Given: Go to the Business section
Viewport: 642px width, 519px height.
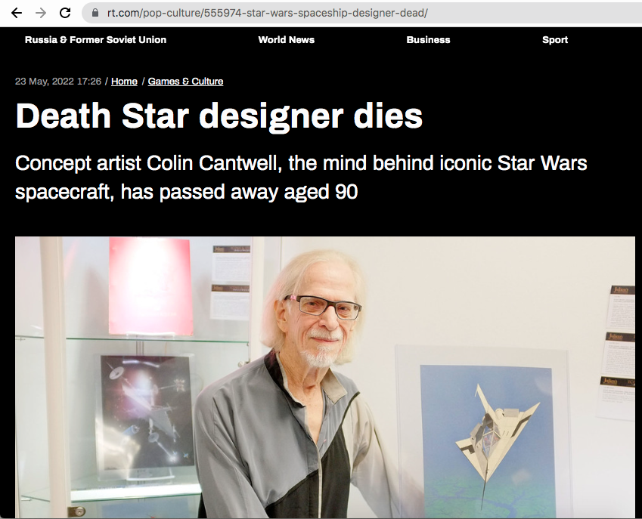Looking at the screenshot, I should click(428, 40).
